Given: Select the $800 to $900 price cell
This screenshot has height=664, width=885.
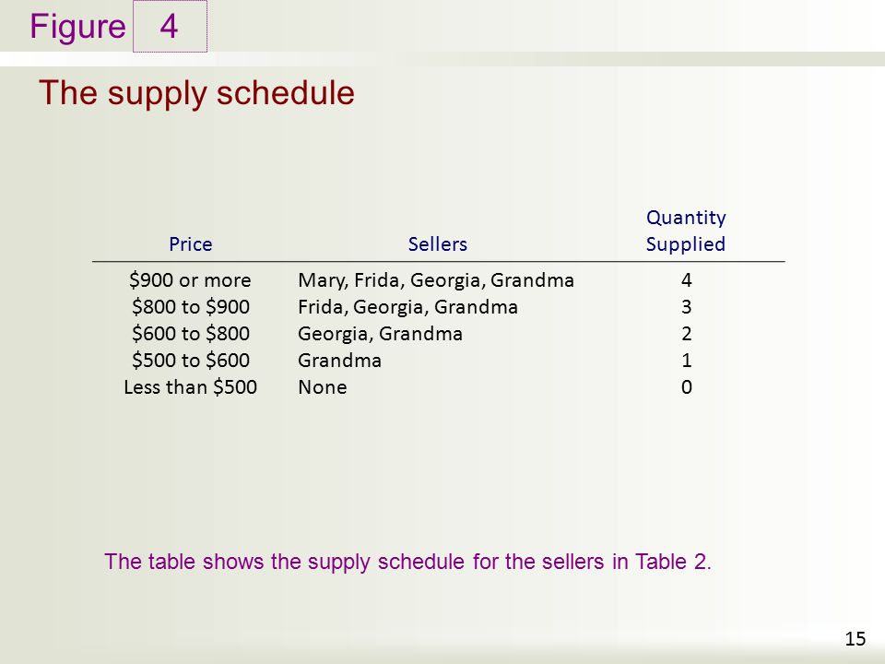Looking at the screenshot, I should pyautogui.click(x=191, y=306).
